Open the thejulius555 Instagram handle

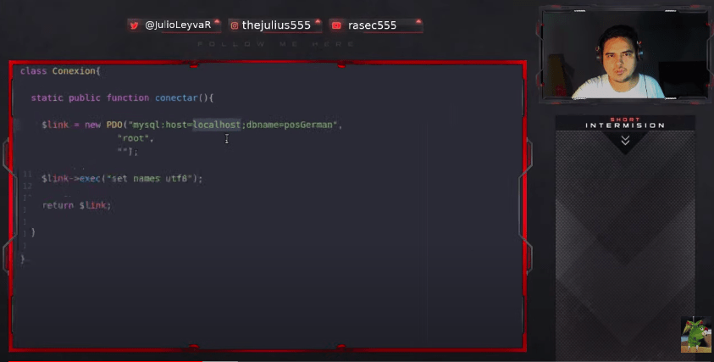click(276, 25)
